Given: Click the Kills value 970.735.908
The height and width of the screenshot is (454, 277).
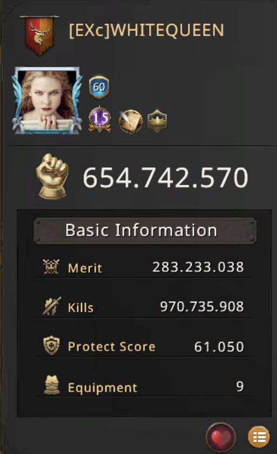Looking at the screenshot, I should 202,306.
